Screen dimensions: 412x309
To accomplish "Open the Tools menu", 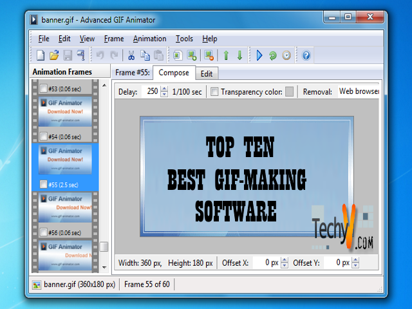I will 184,39.
